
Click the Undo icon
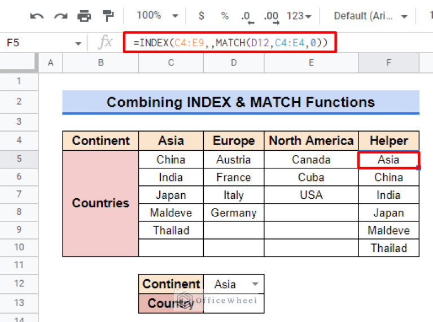point(37,16)
